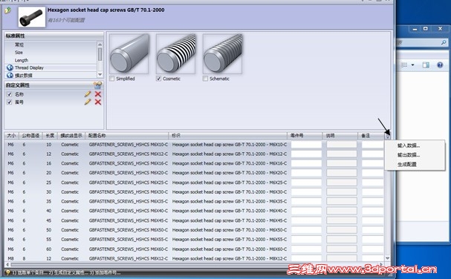
Task: Click the table horizontal scroll right arrow
Action: click(382, 264)
